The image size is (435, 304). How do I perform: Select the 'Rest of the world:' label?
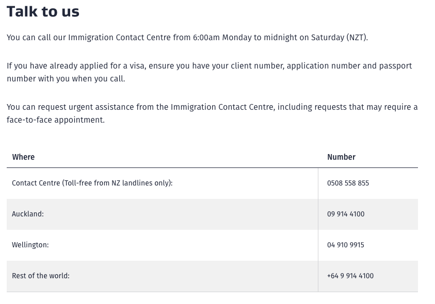point(40,276)
